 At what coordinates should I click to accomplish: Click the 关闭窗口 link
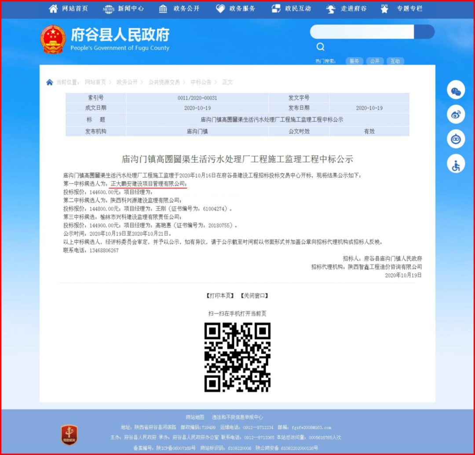(255, 296)
